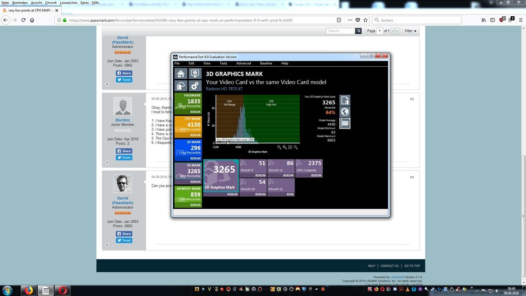The width and height of the screenshot is (526, 296).
Task: Open View menu in PerformanceTest
Action: coord(207,63)
